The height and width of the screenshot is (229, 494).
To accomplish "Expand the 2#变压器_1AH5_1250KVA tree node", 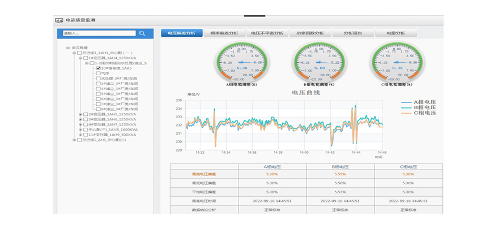I will click(x=80, y=114).
